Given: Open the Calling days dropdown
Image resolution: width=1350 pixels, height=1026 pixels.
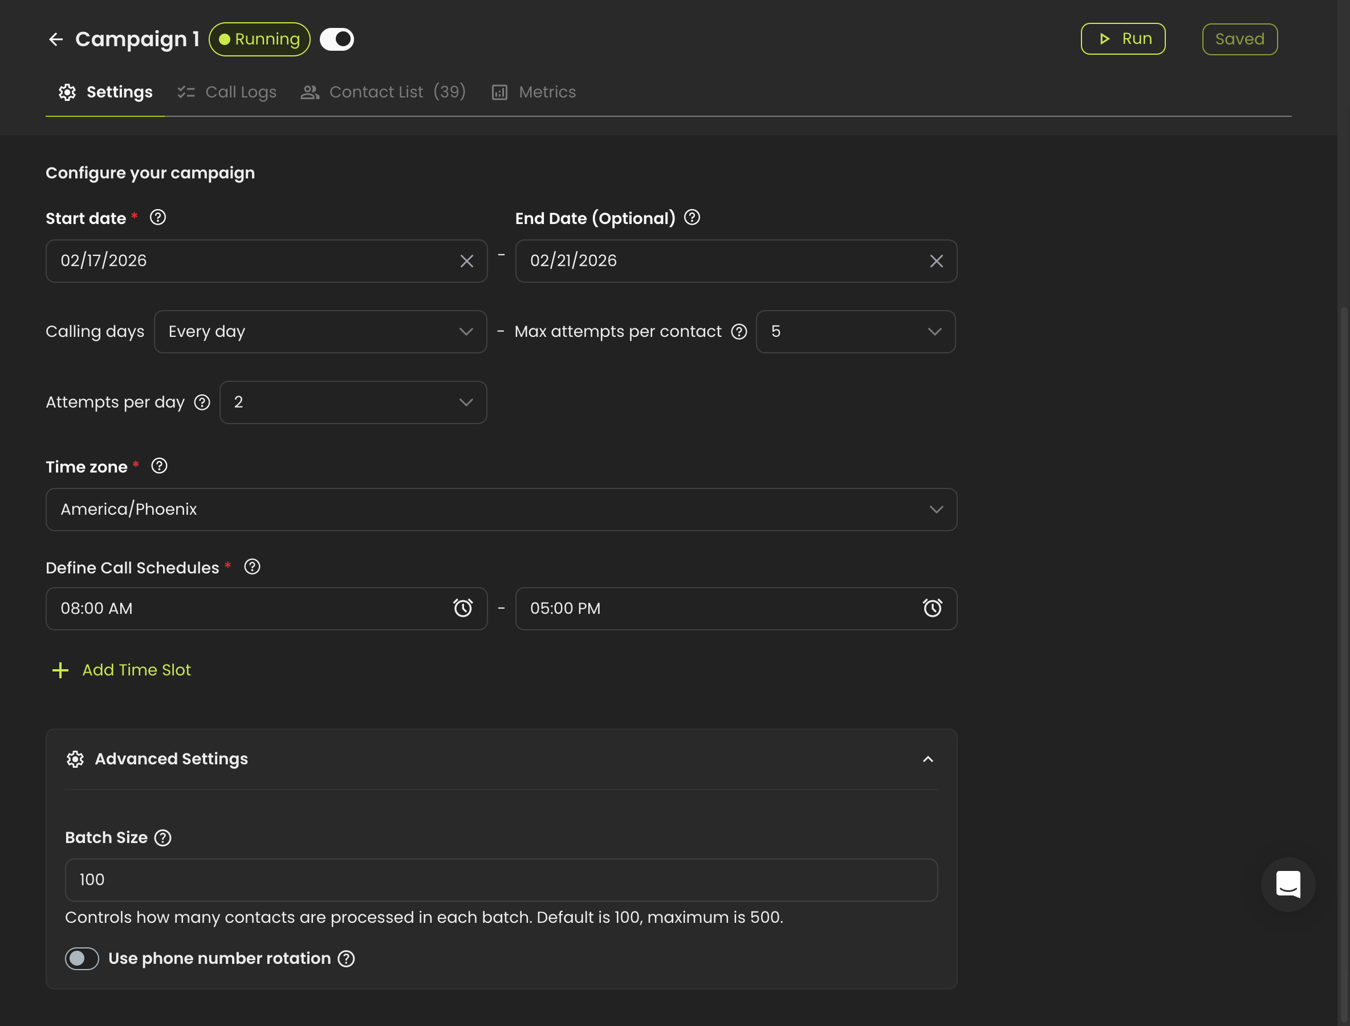Looking at the screenshot, I should pyautogui.click(x=320, y=332).
